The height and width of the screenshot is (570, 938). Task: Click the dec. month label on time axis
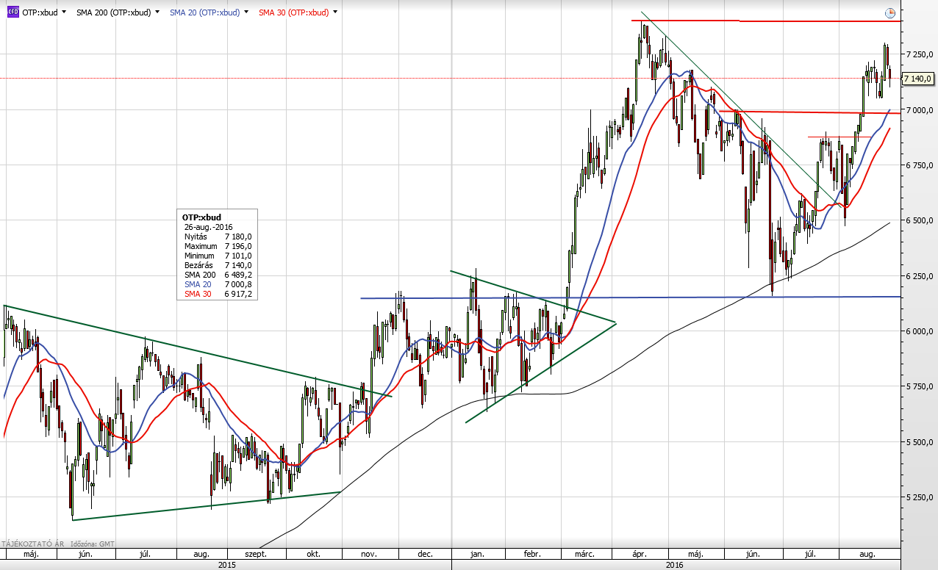[x=424, y=554]
